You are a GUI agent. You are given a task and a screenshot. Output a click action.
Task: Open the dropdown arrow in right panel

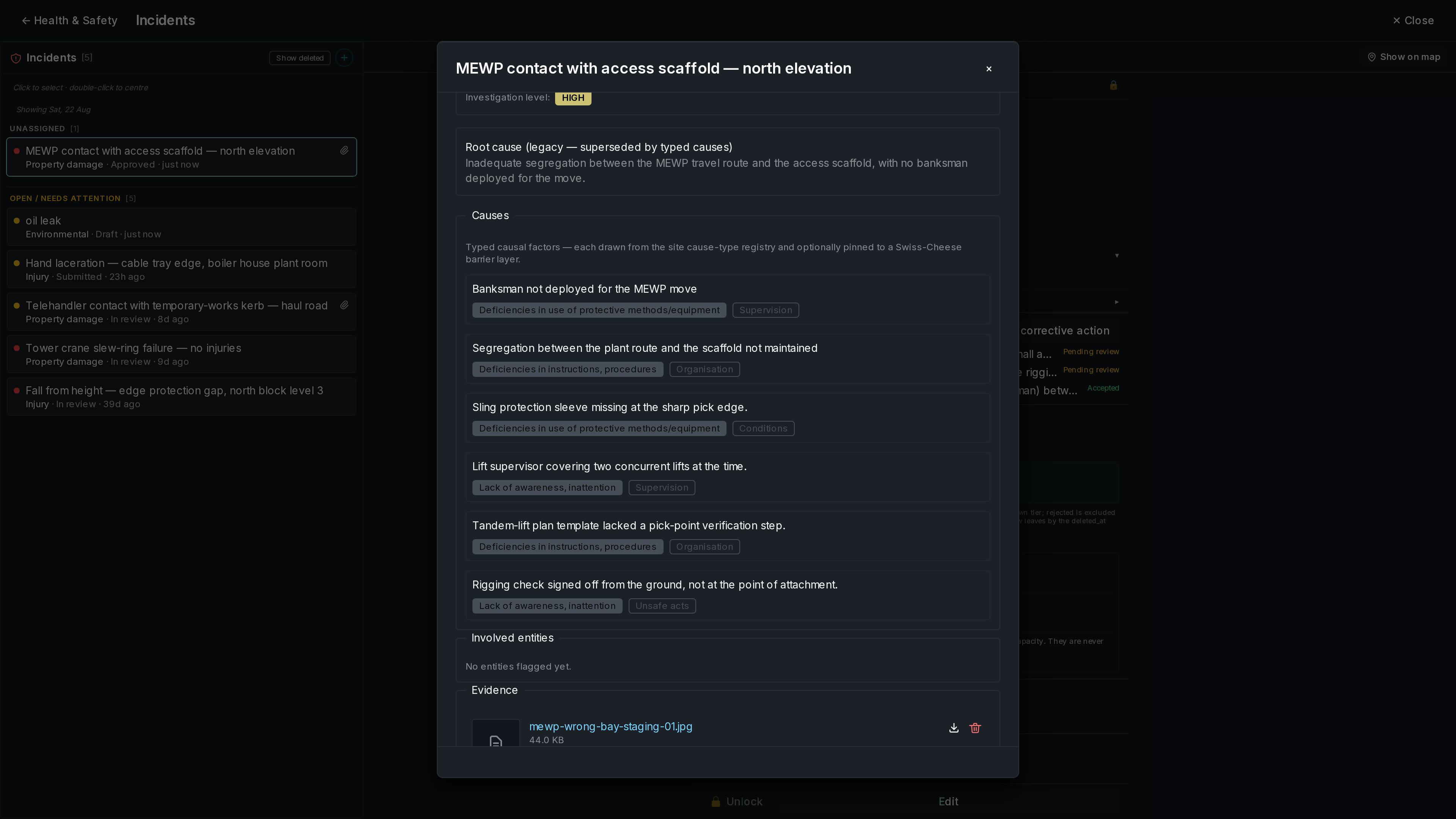1117,256
